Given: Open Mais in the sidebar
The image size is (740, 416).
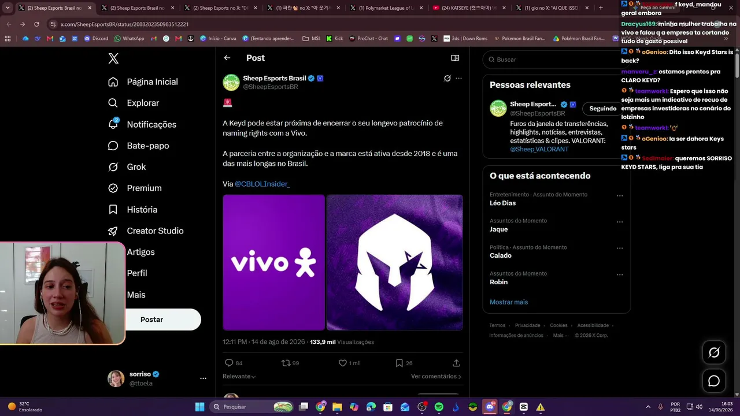Looking at the screenshot, I should point(136,295).
